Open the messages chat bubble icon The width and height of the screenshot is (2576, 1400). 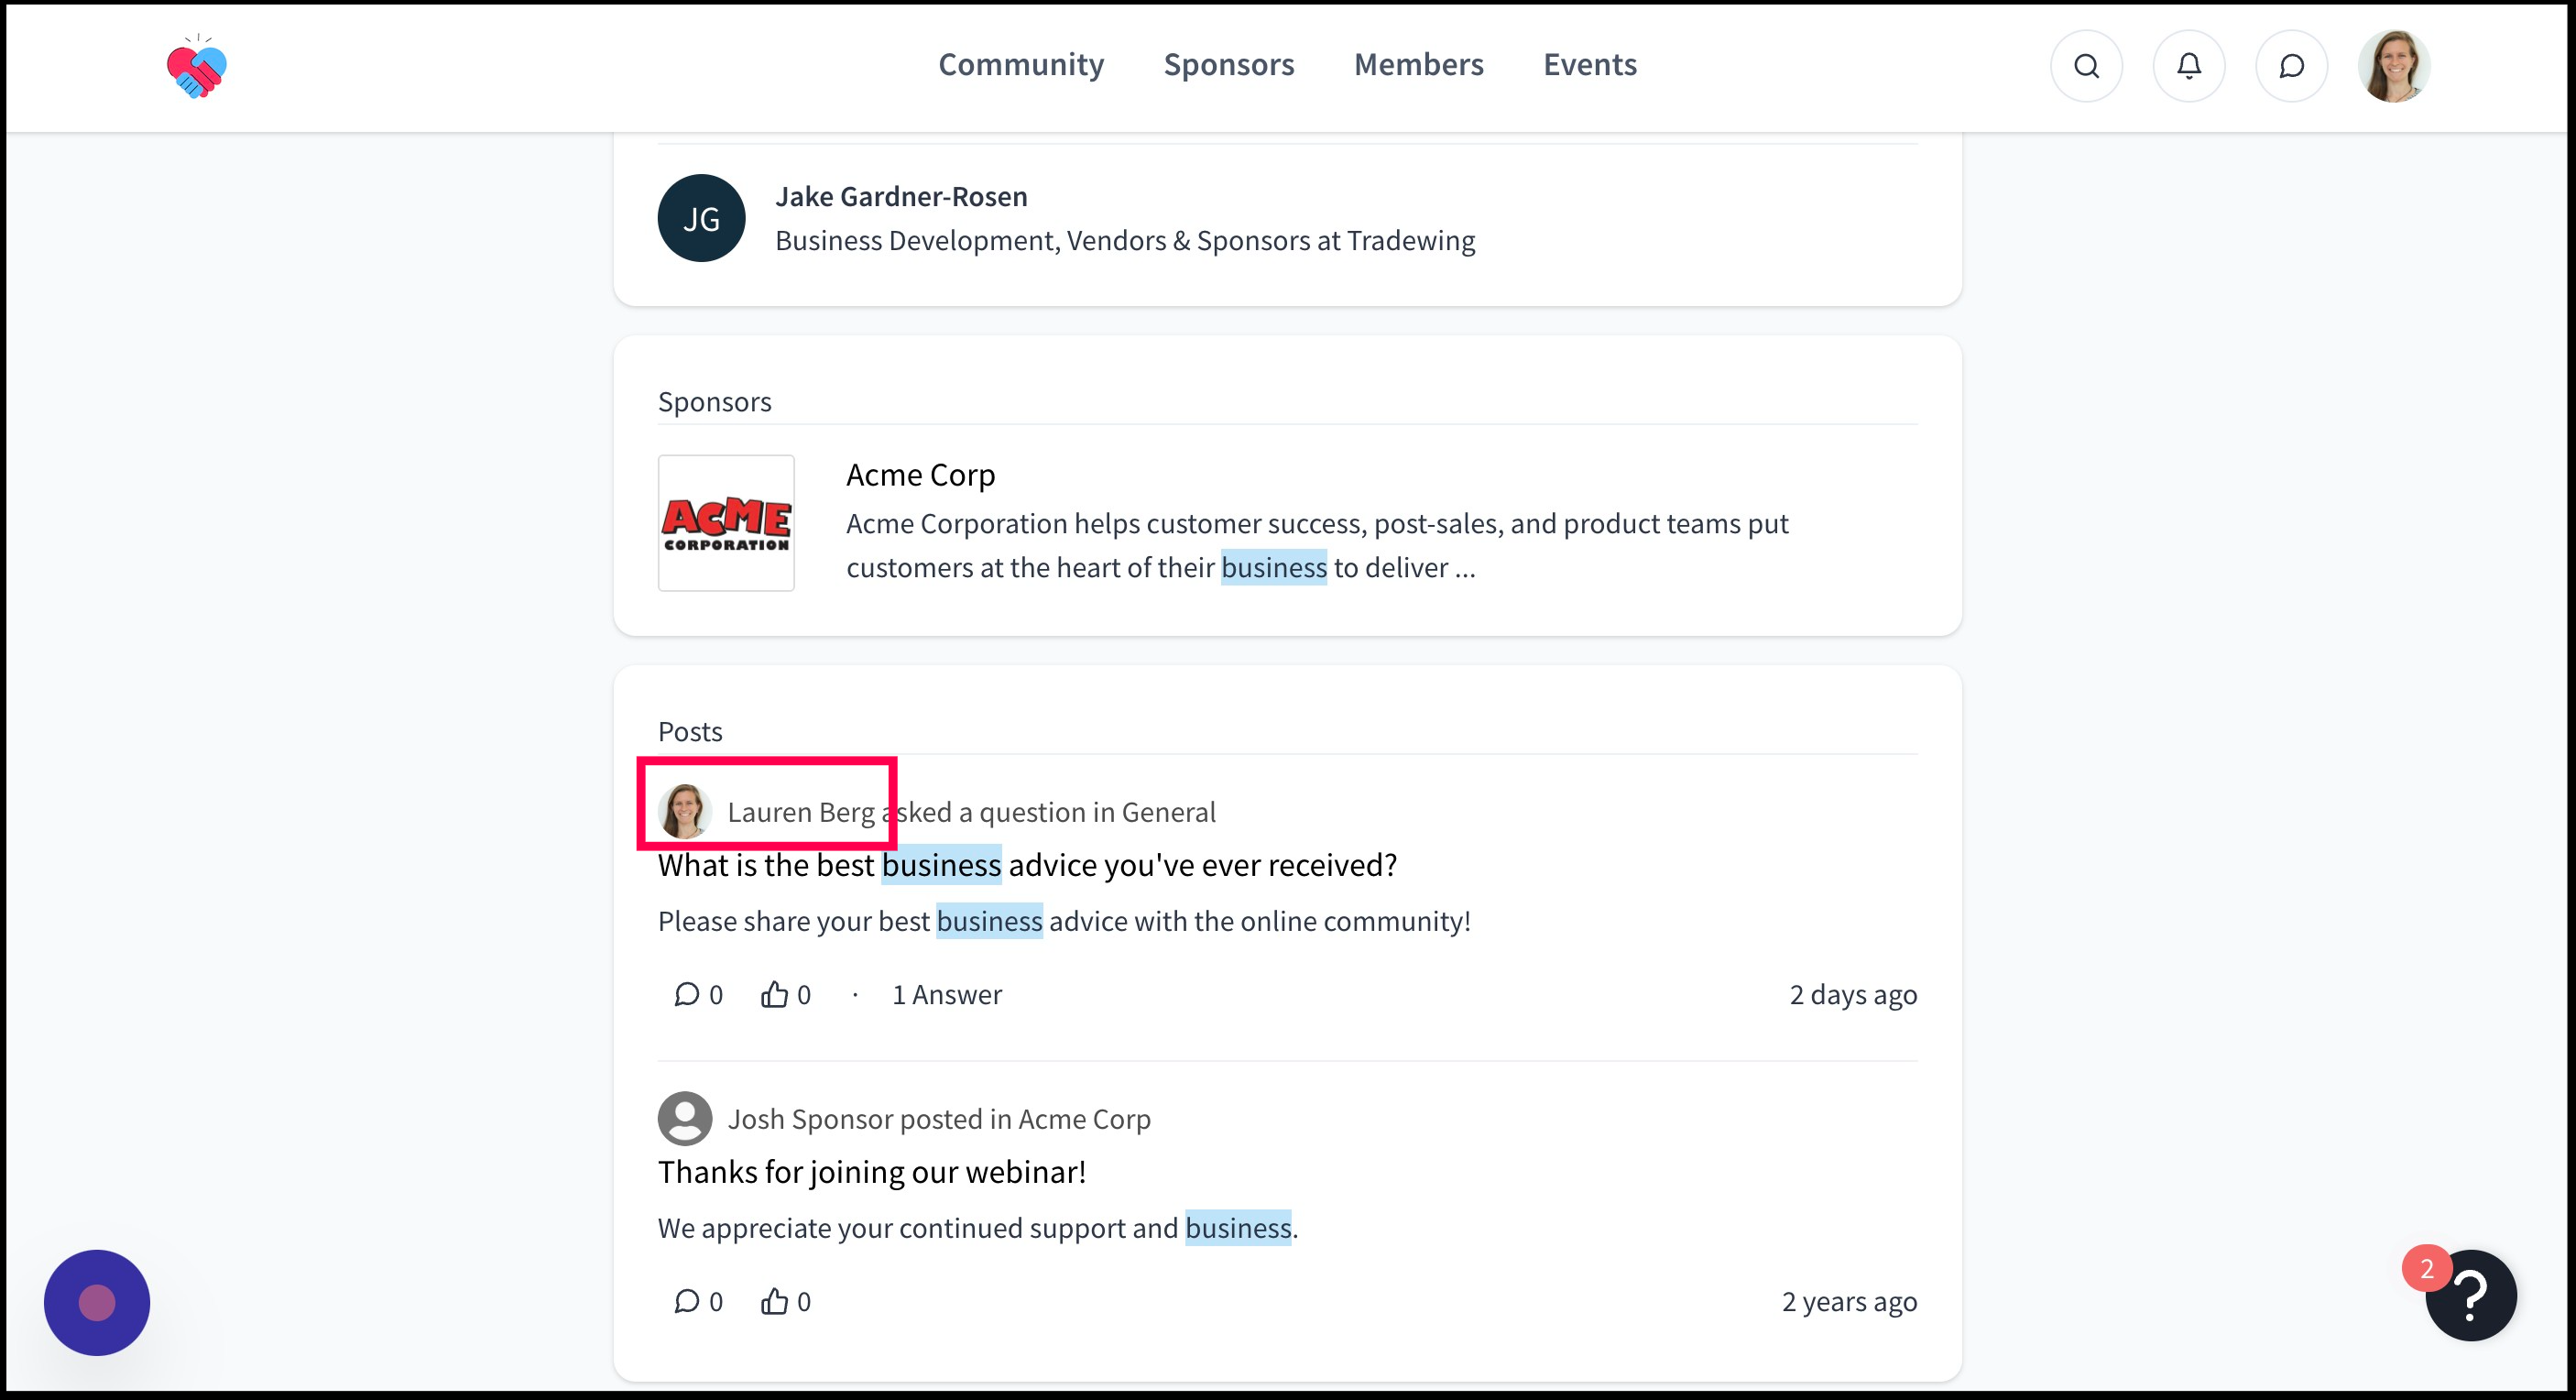(x=2291, y=66)
